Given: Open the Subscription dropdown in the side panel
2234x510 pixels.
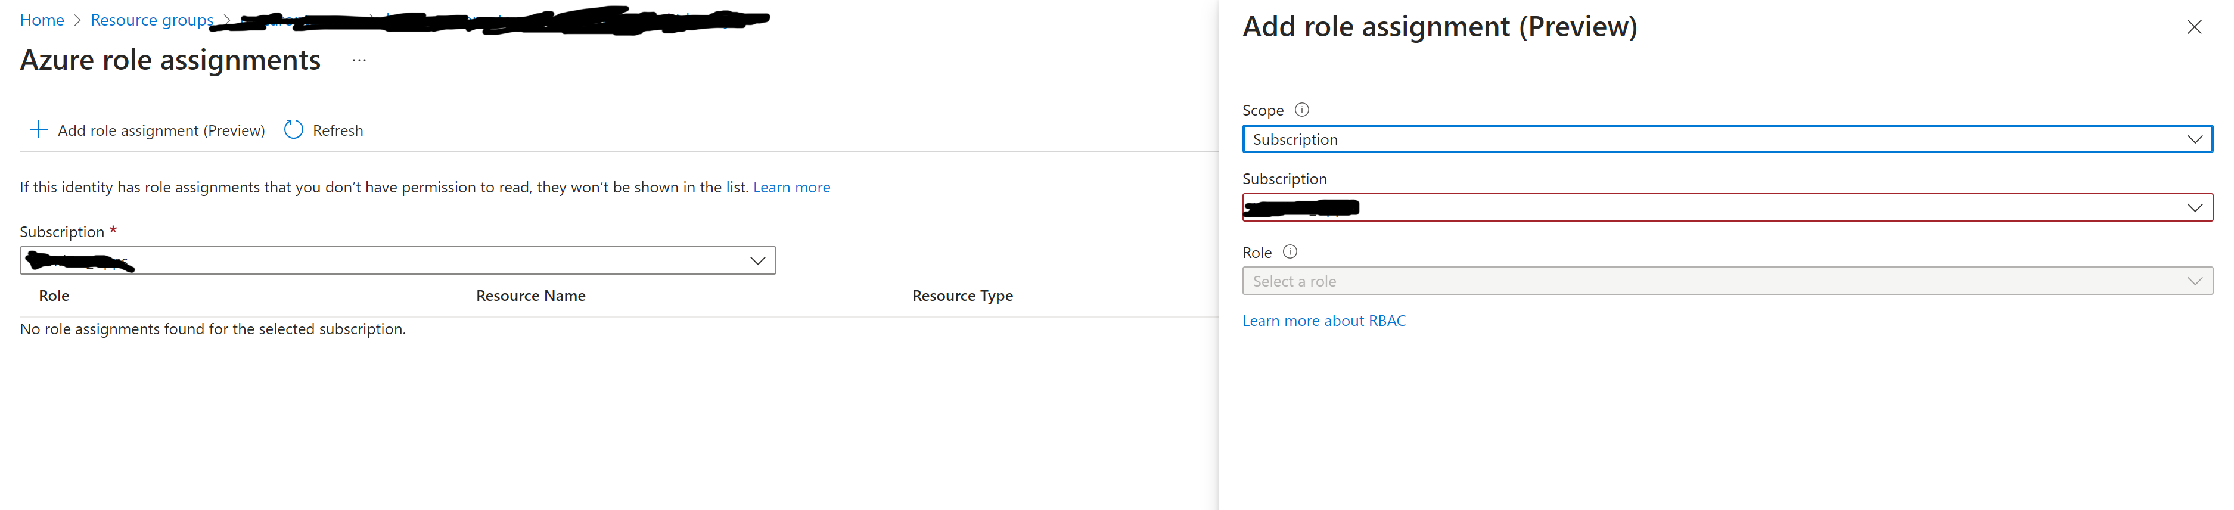Looking at the screenshot, I should click(1727, 208).
